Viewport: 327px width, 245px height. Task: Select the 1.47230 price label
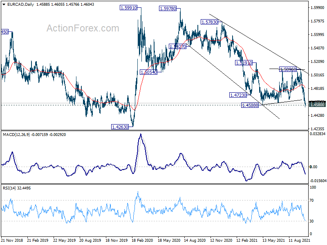click(238, 95)
